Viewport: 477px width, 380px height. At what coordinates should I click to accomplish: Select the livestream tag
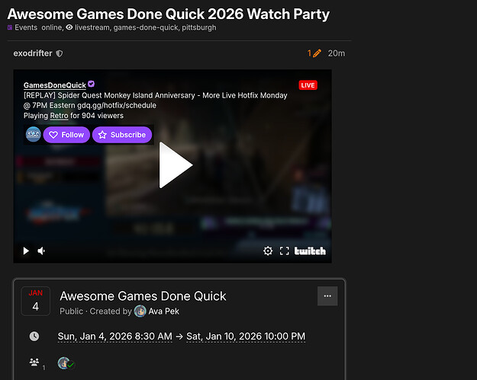tap(92, 27)
